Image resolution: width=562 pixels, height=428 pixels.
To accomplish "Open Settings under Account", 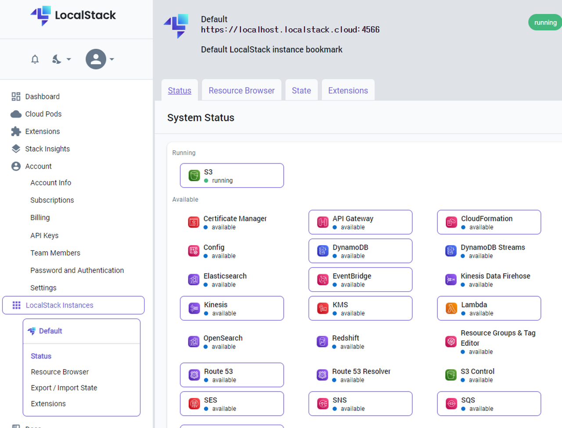I will point(43,288).
